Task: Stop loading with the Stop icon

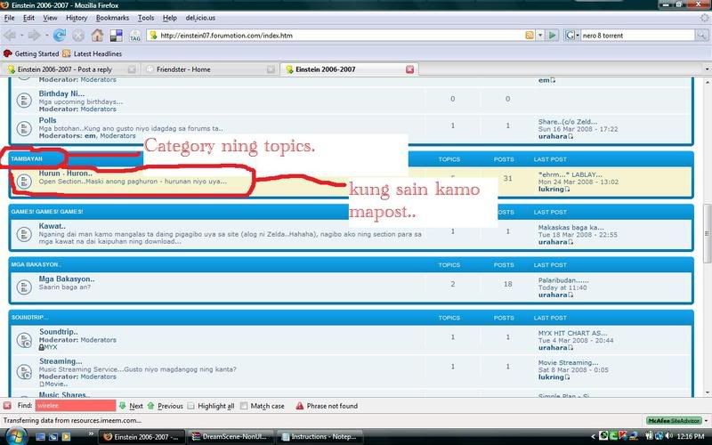Action: pos(78,35)
